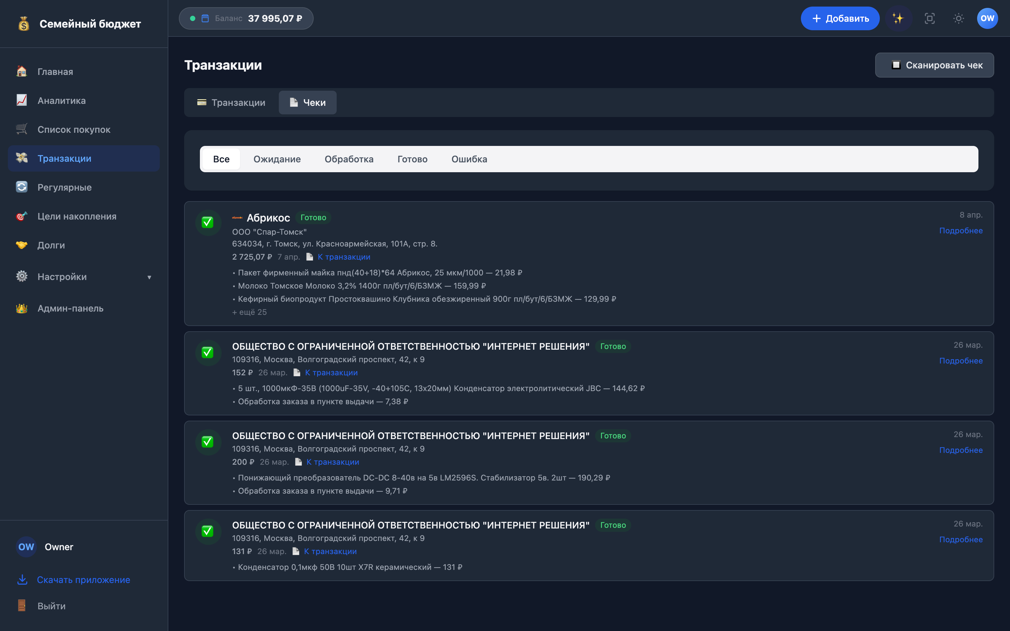This screenshot has height=631, width=1010.
Task: Click the handshake icon for Долги
Action: pyautogui.click(x=22, y=245)
